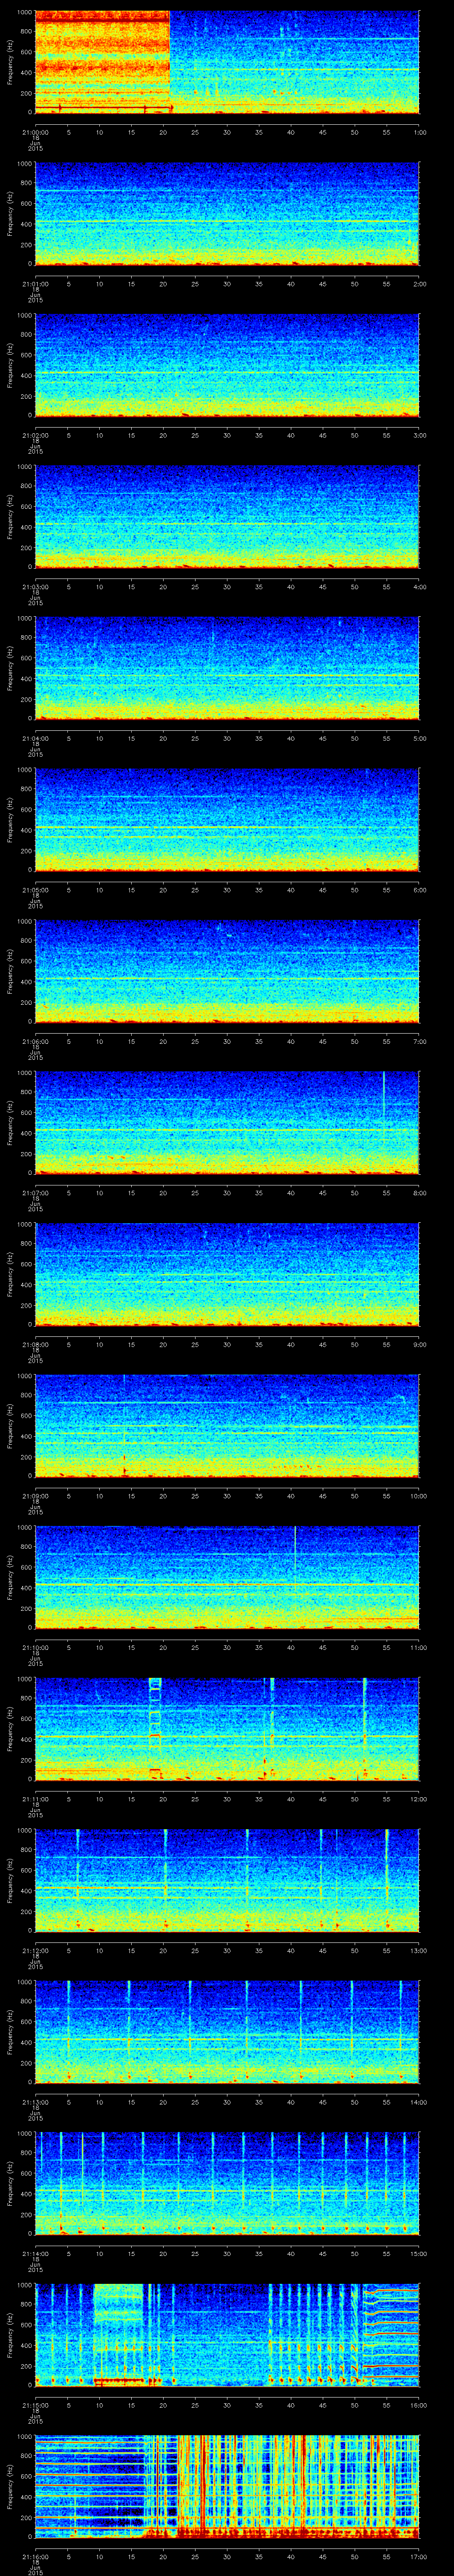Click the '21:11:00' start time label

(x=35, y=1799)
